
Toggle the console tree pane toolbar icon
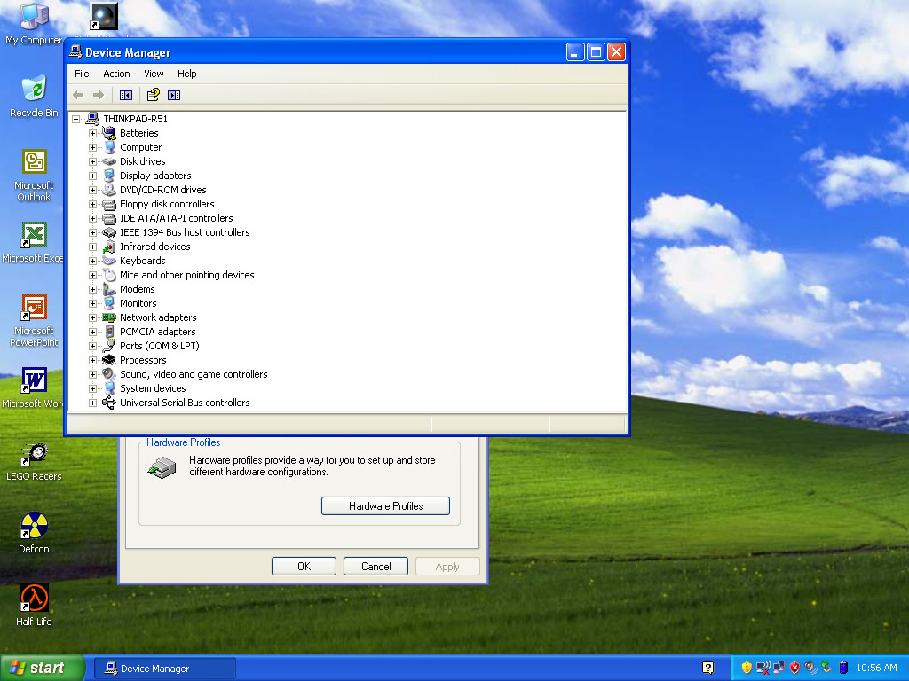(x=126, y=95)
